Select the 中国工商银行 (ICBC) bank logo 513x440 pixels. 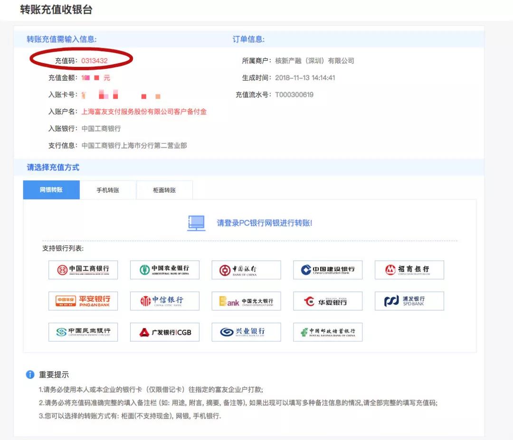click(83, 270)
